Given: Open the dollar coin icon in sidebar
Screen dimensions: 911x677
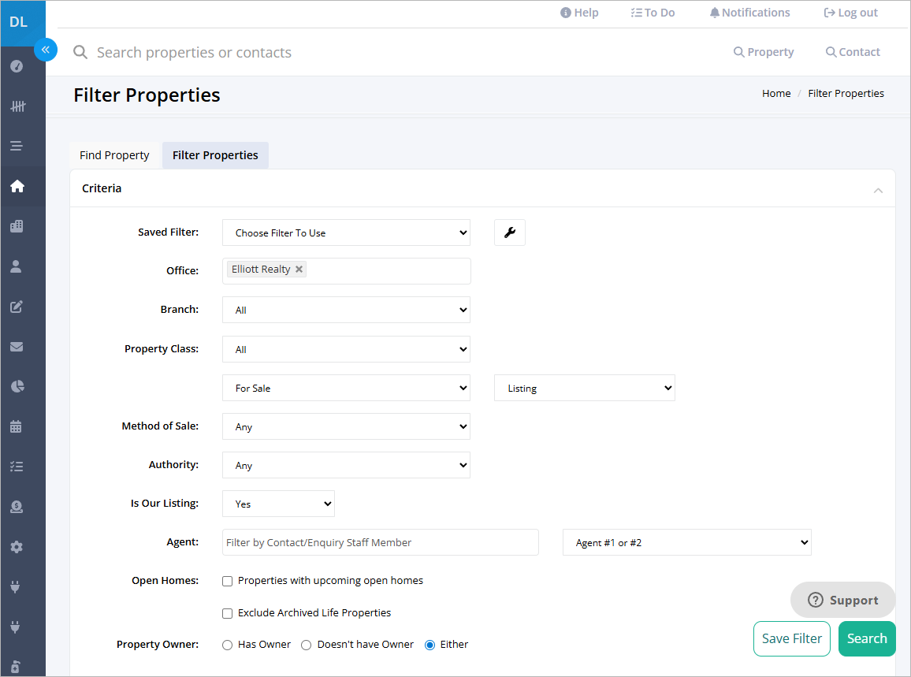Looking at the screenshot, I should coord(17,507).
